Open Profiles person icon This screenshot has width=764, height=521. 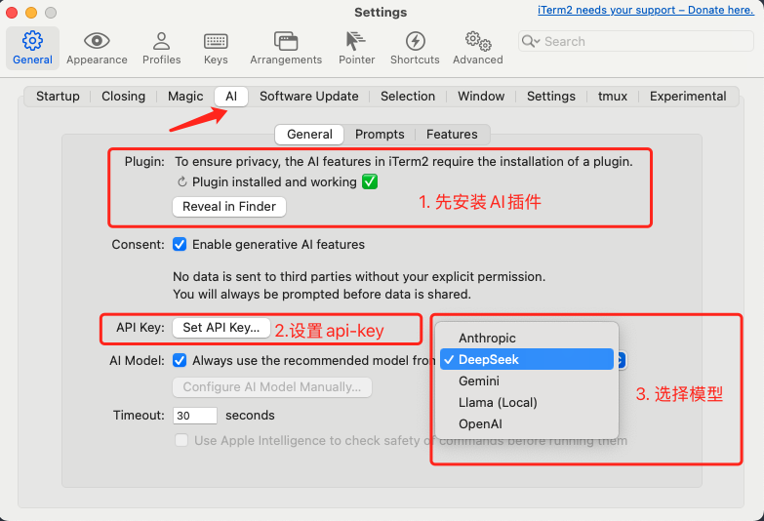click(x=161, y=41)
